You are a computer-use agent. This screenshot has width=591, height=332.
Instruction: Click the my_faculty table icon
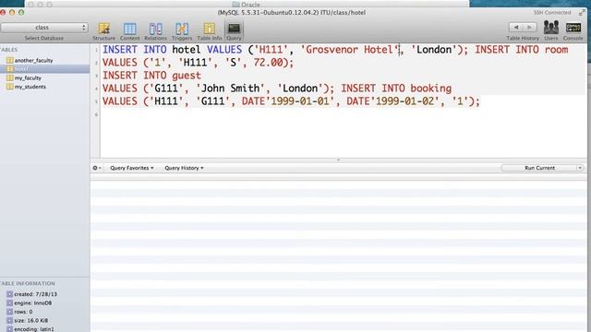(10, 77)
